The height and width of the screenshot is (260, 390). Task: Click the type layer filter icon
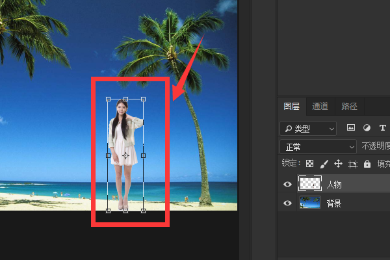click(382, 128)
